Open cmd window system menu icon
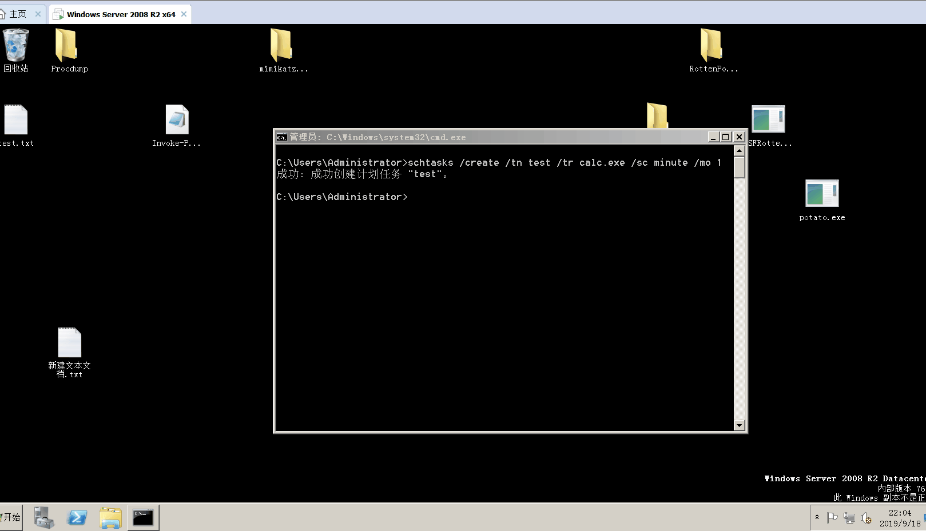926x531 pixels. click(281, 137)
